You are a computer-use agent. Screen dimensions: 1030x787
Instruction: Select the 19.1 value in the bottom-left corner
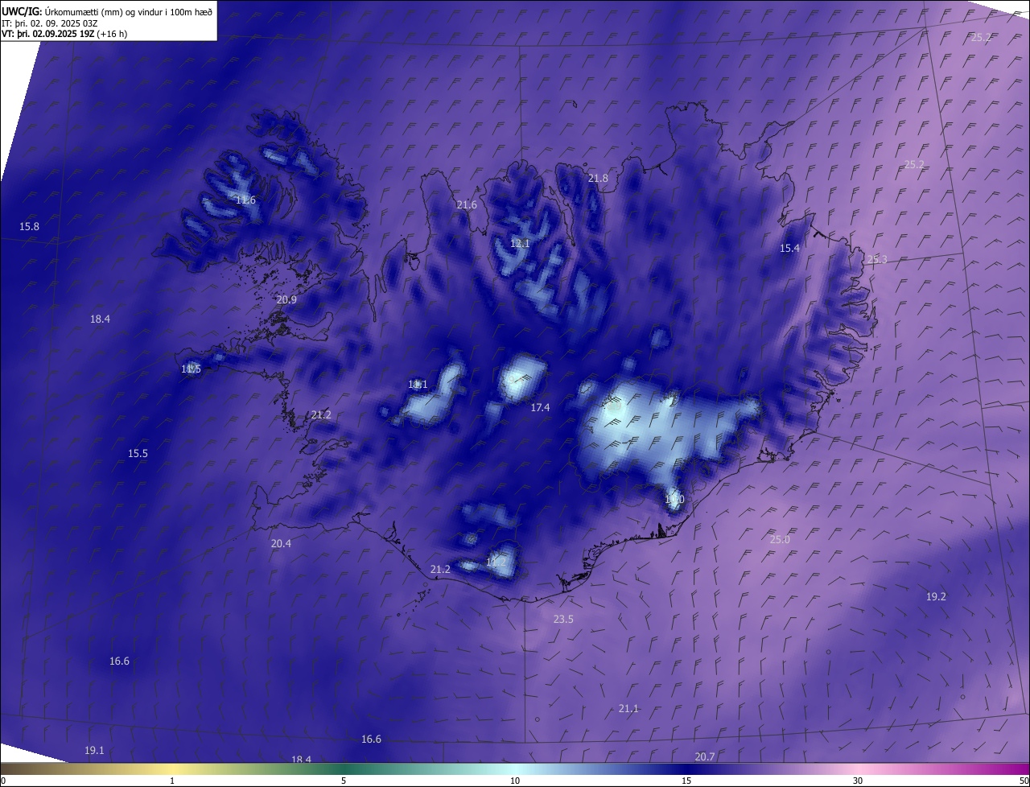tap(94, 750)
